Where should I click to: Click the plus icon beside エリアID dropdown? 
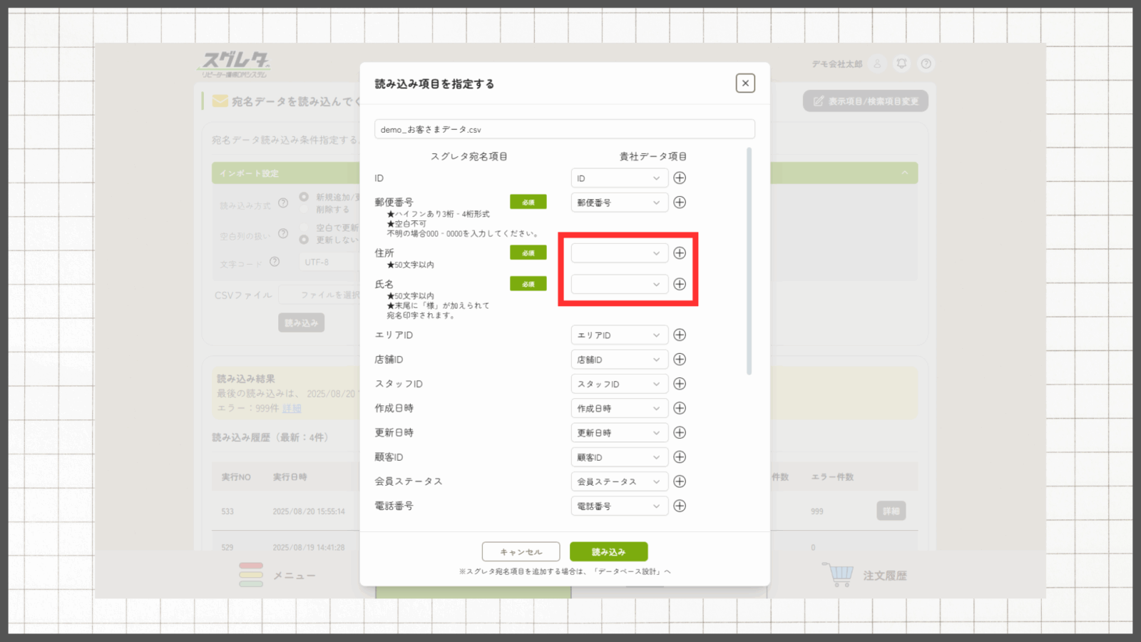point(680,335)
